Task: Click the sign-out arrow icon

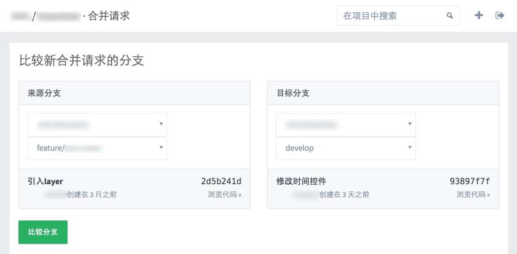Action: [500, 15]
